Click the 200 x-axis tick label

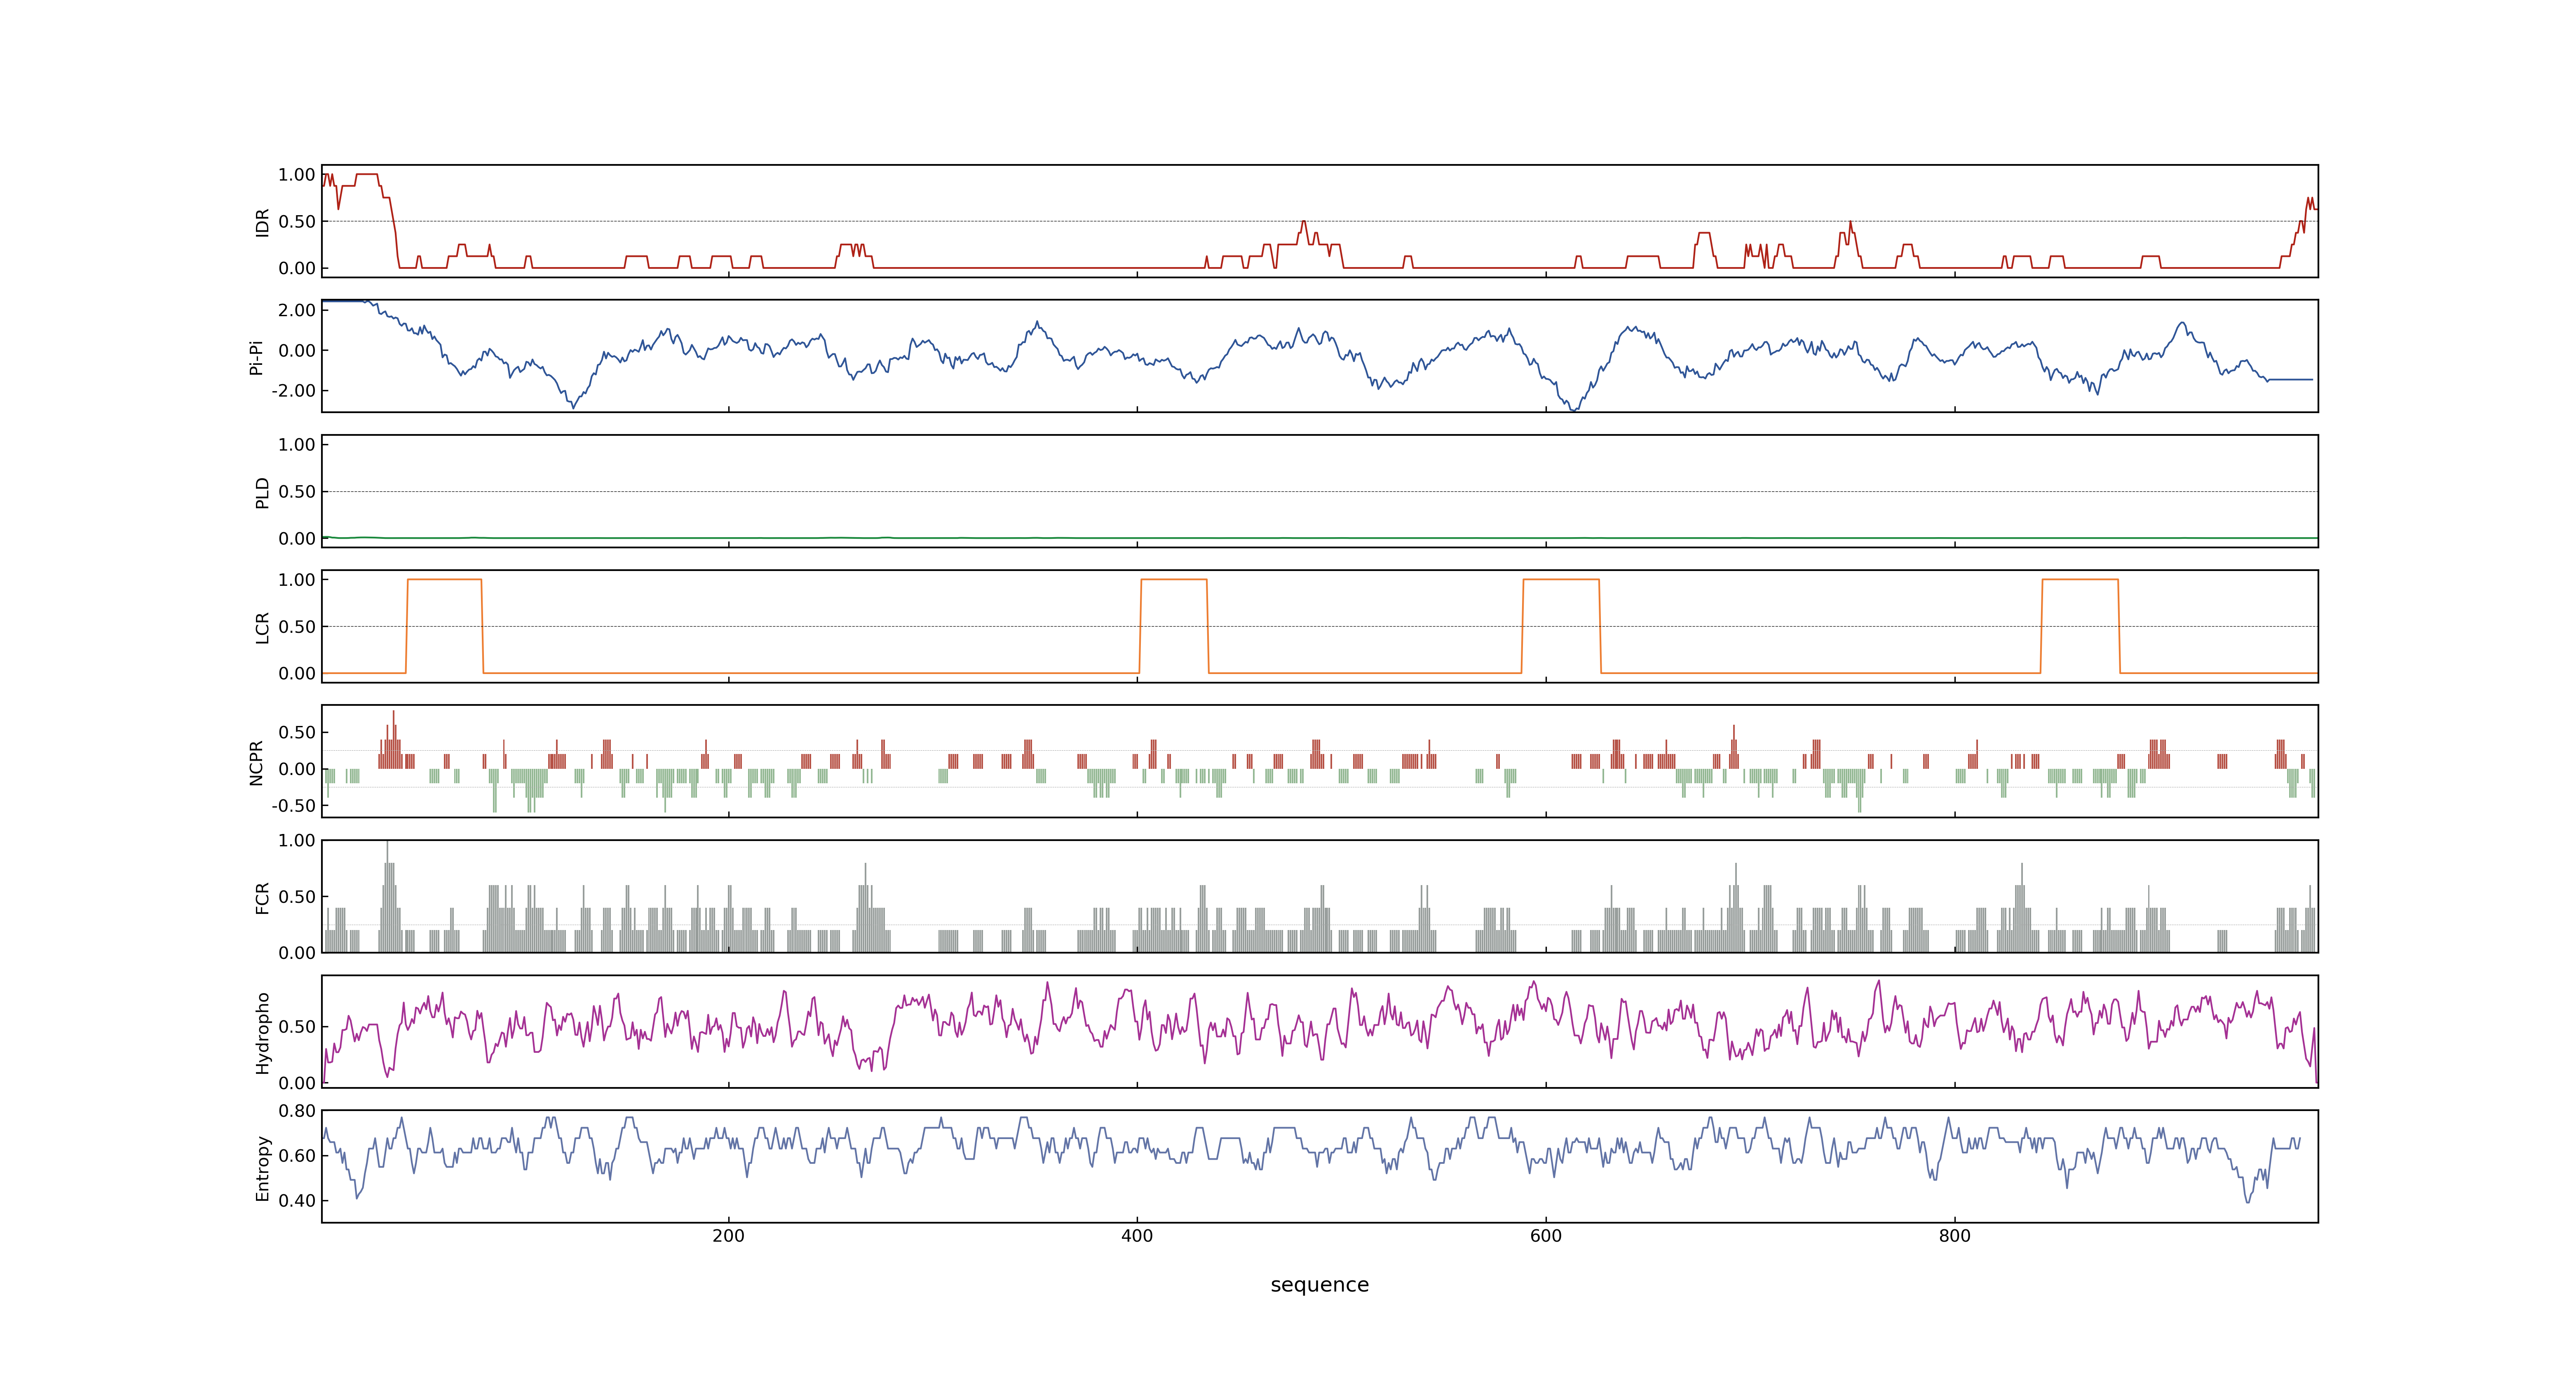(x=728, y=1236)
